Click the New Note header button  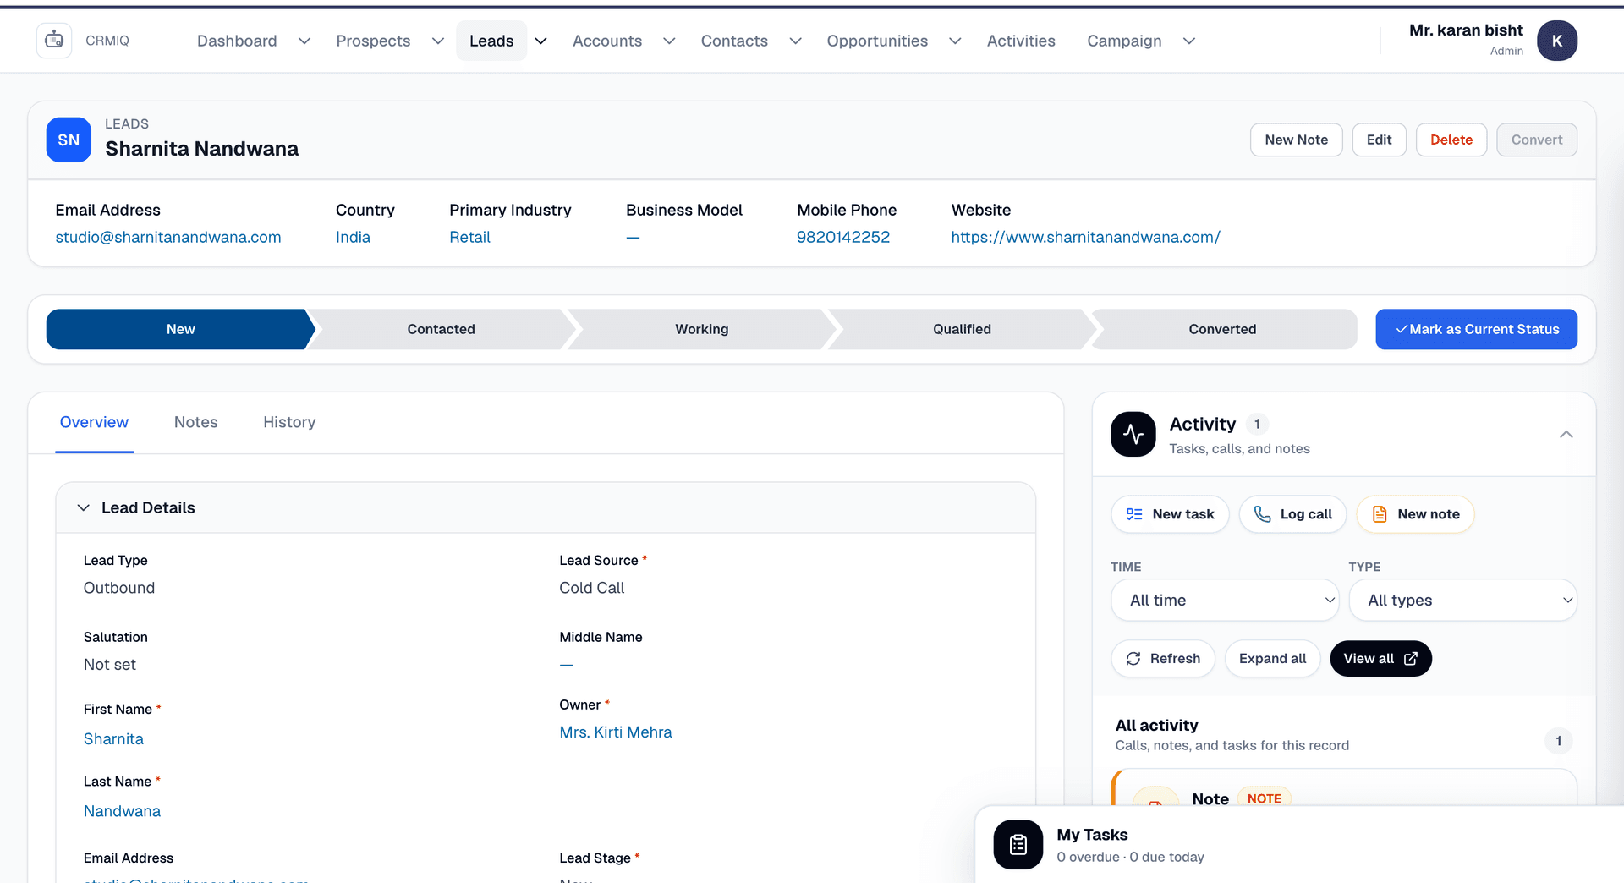(x=1296, y=140)
